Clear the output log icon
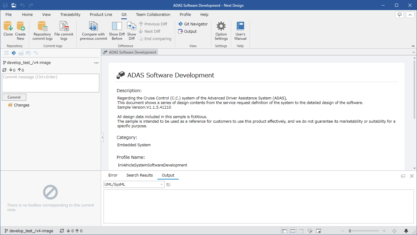417x235 pixels. pyautogui.click(x=168, y=185)
